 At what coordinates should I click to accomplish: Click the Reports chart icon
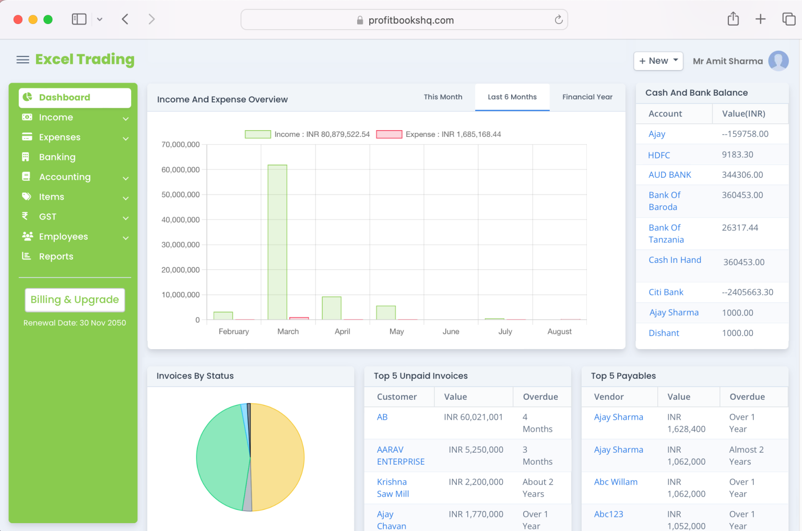[x=27, y=256]
